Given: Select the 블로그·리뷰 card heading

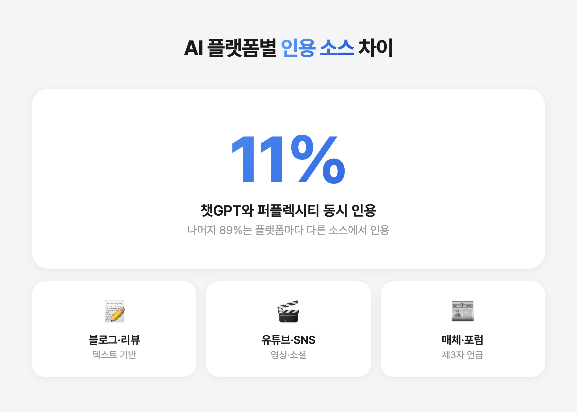Looking at the screenshot, I should pos(114,340).
